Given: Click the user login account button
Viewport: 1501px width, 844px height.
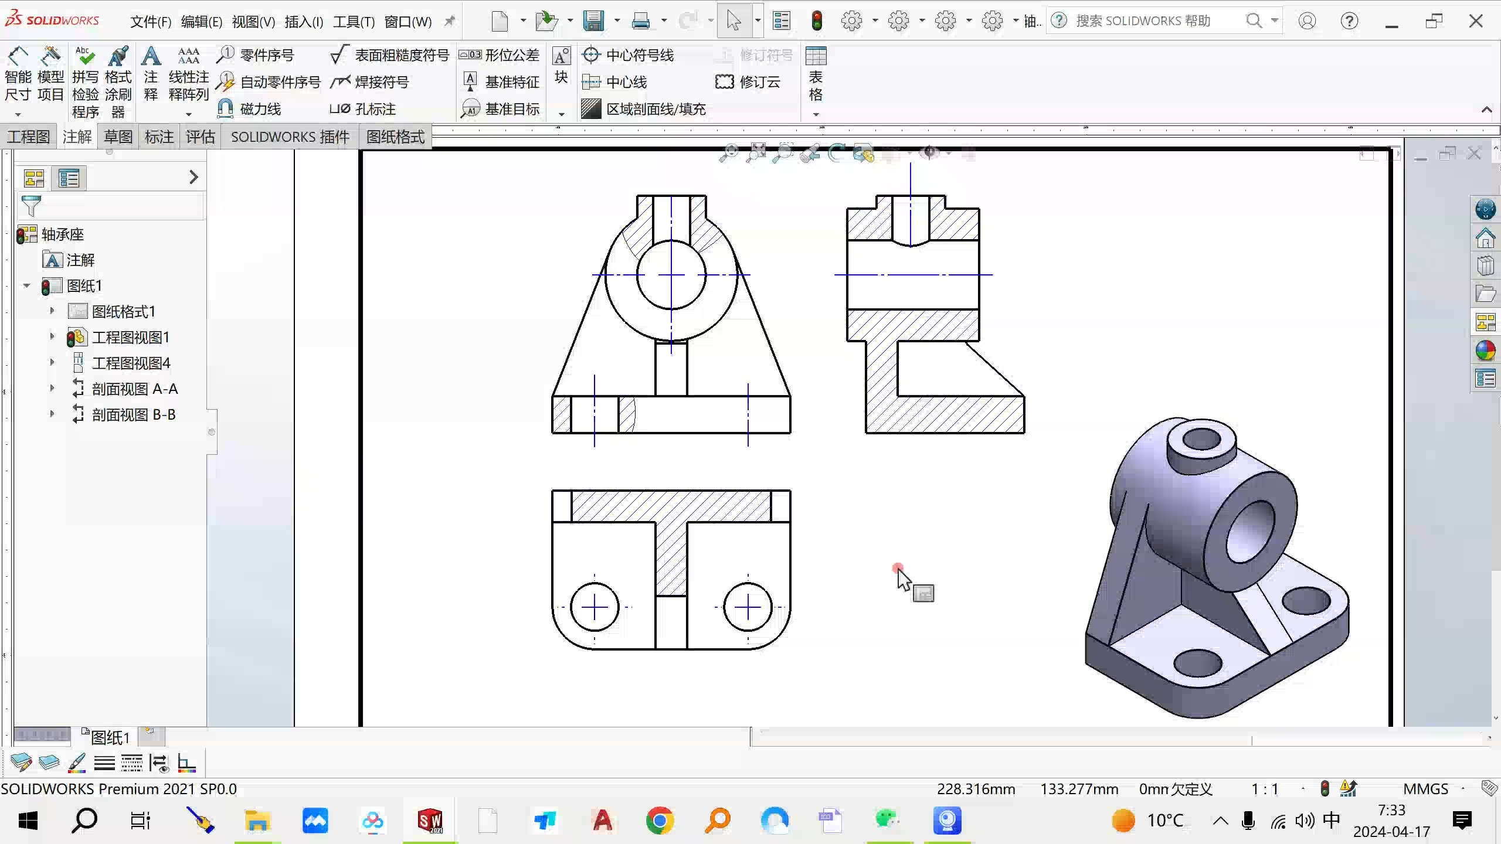Looking at the screenshot, I should [x=1307, y=21].
